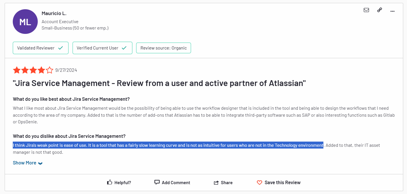The width and height of the screenshot is (407, 194).
Task: Open the three-dot more options menu
Action: [x=392, y=11]
